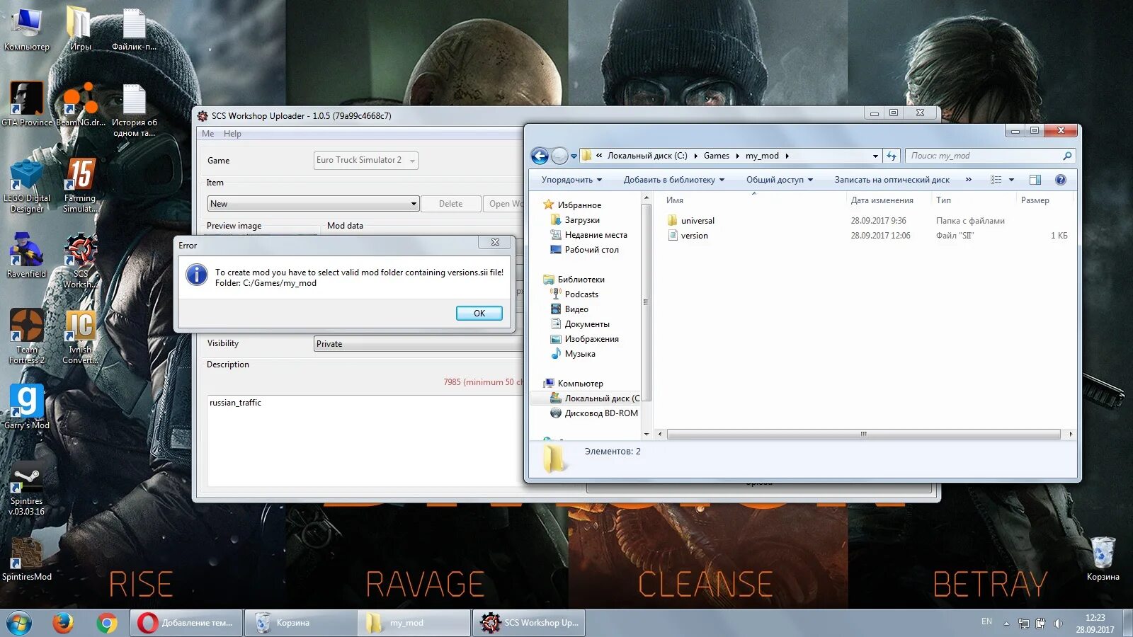
Task: Open Общий доступ menu
Action: pyautogui.click(x=779, y=180)
